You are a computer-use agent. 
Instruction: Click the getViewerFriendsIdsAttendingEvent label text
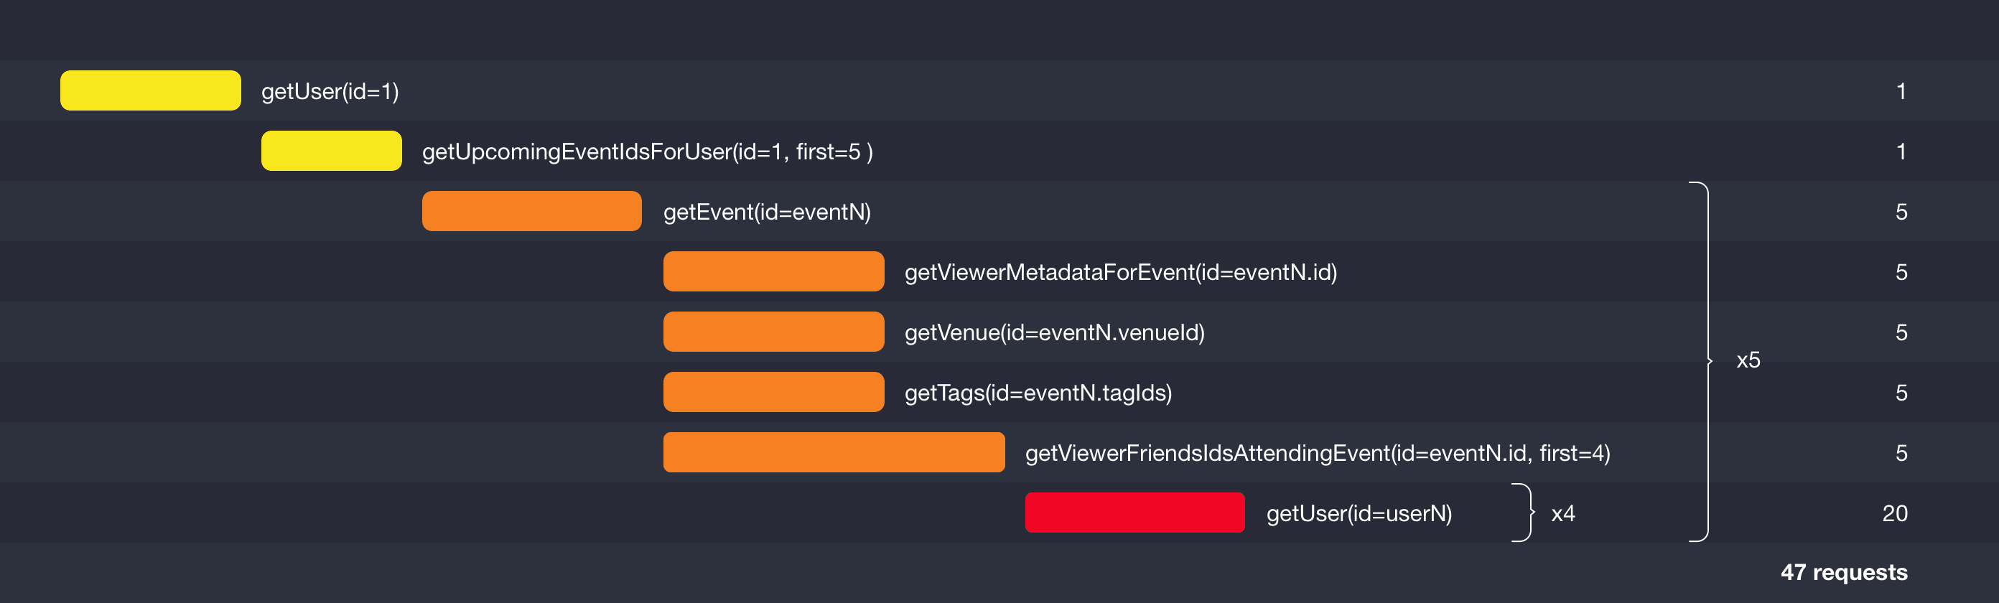(x=1317, y=453)
